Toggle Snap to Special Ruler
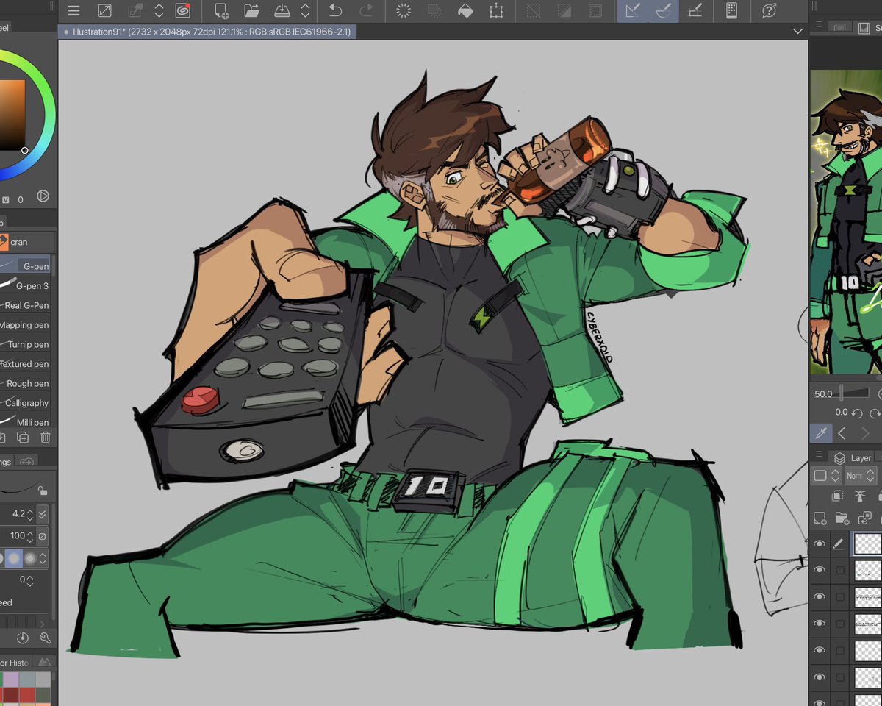The height and width of the screenshot is (706, 882). click(664, 10)
